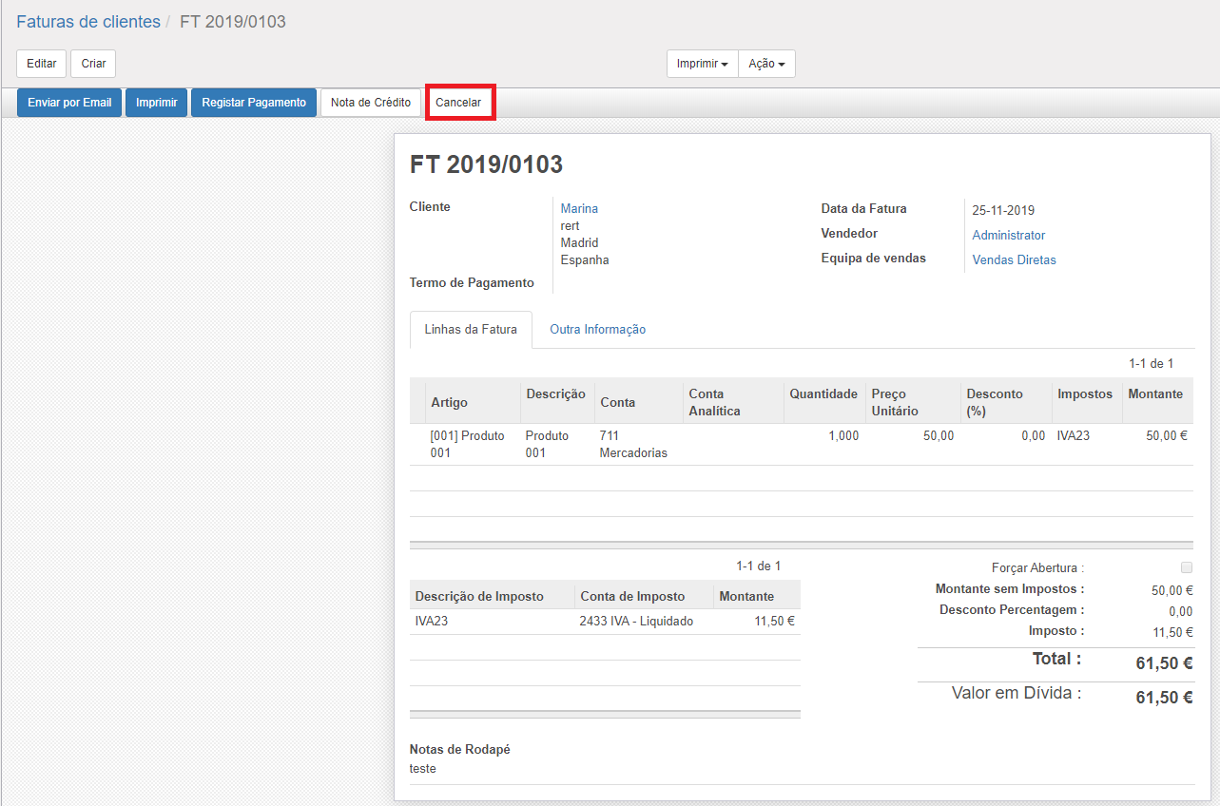Click the blue Imprimir button

pos(156,103)
